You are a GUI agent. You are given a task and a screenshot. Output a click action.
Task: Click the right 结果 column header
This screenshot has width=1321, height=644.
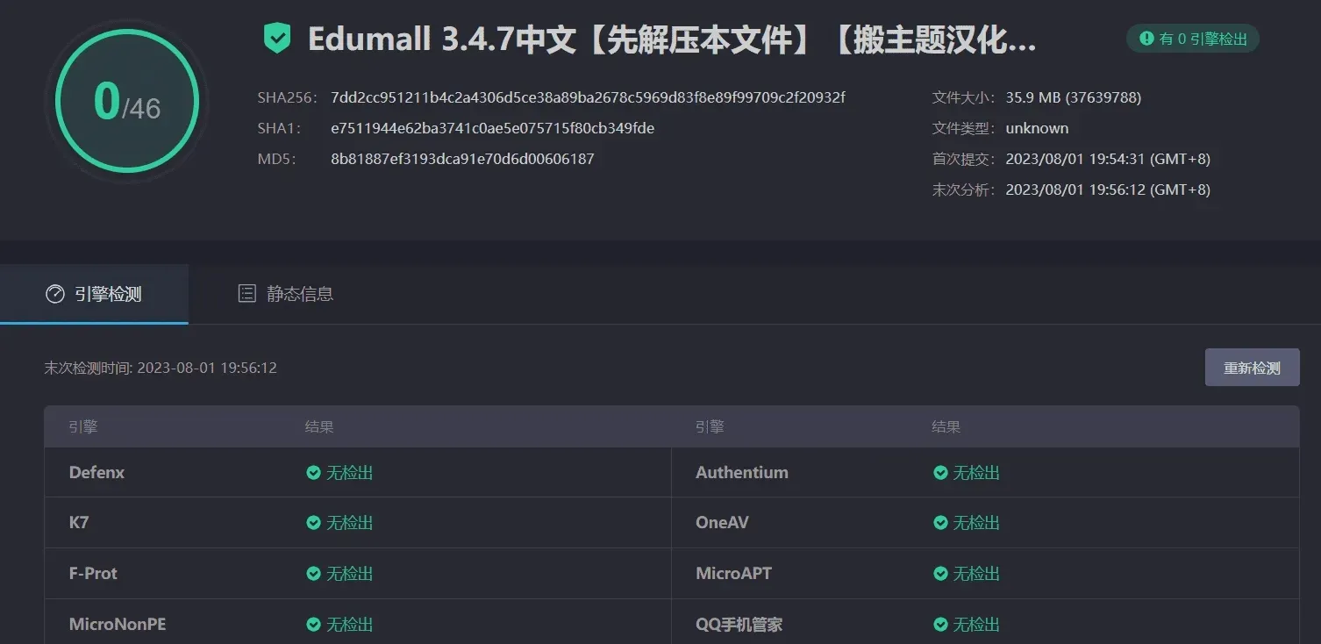pyautogui.click(x=946, y=427)
